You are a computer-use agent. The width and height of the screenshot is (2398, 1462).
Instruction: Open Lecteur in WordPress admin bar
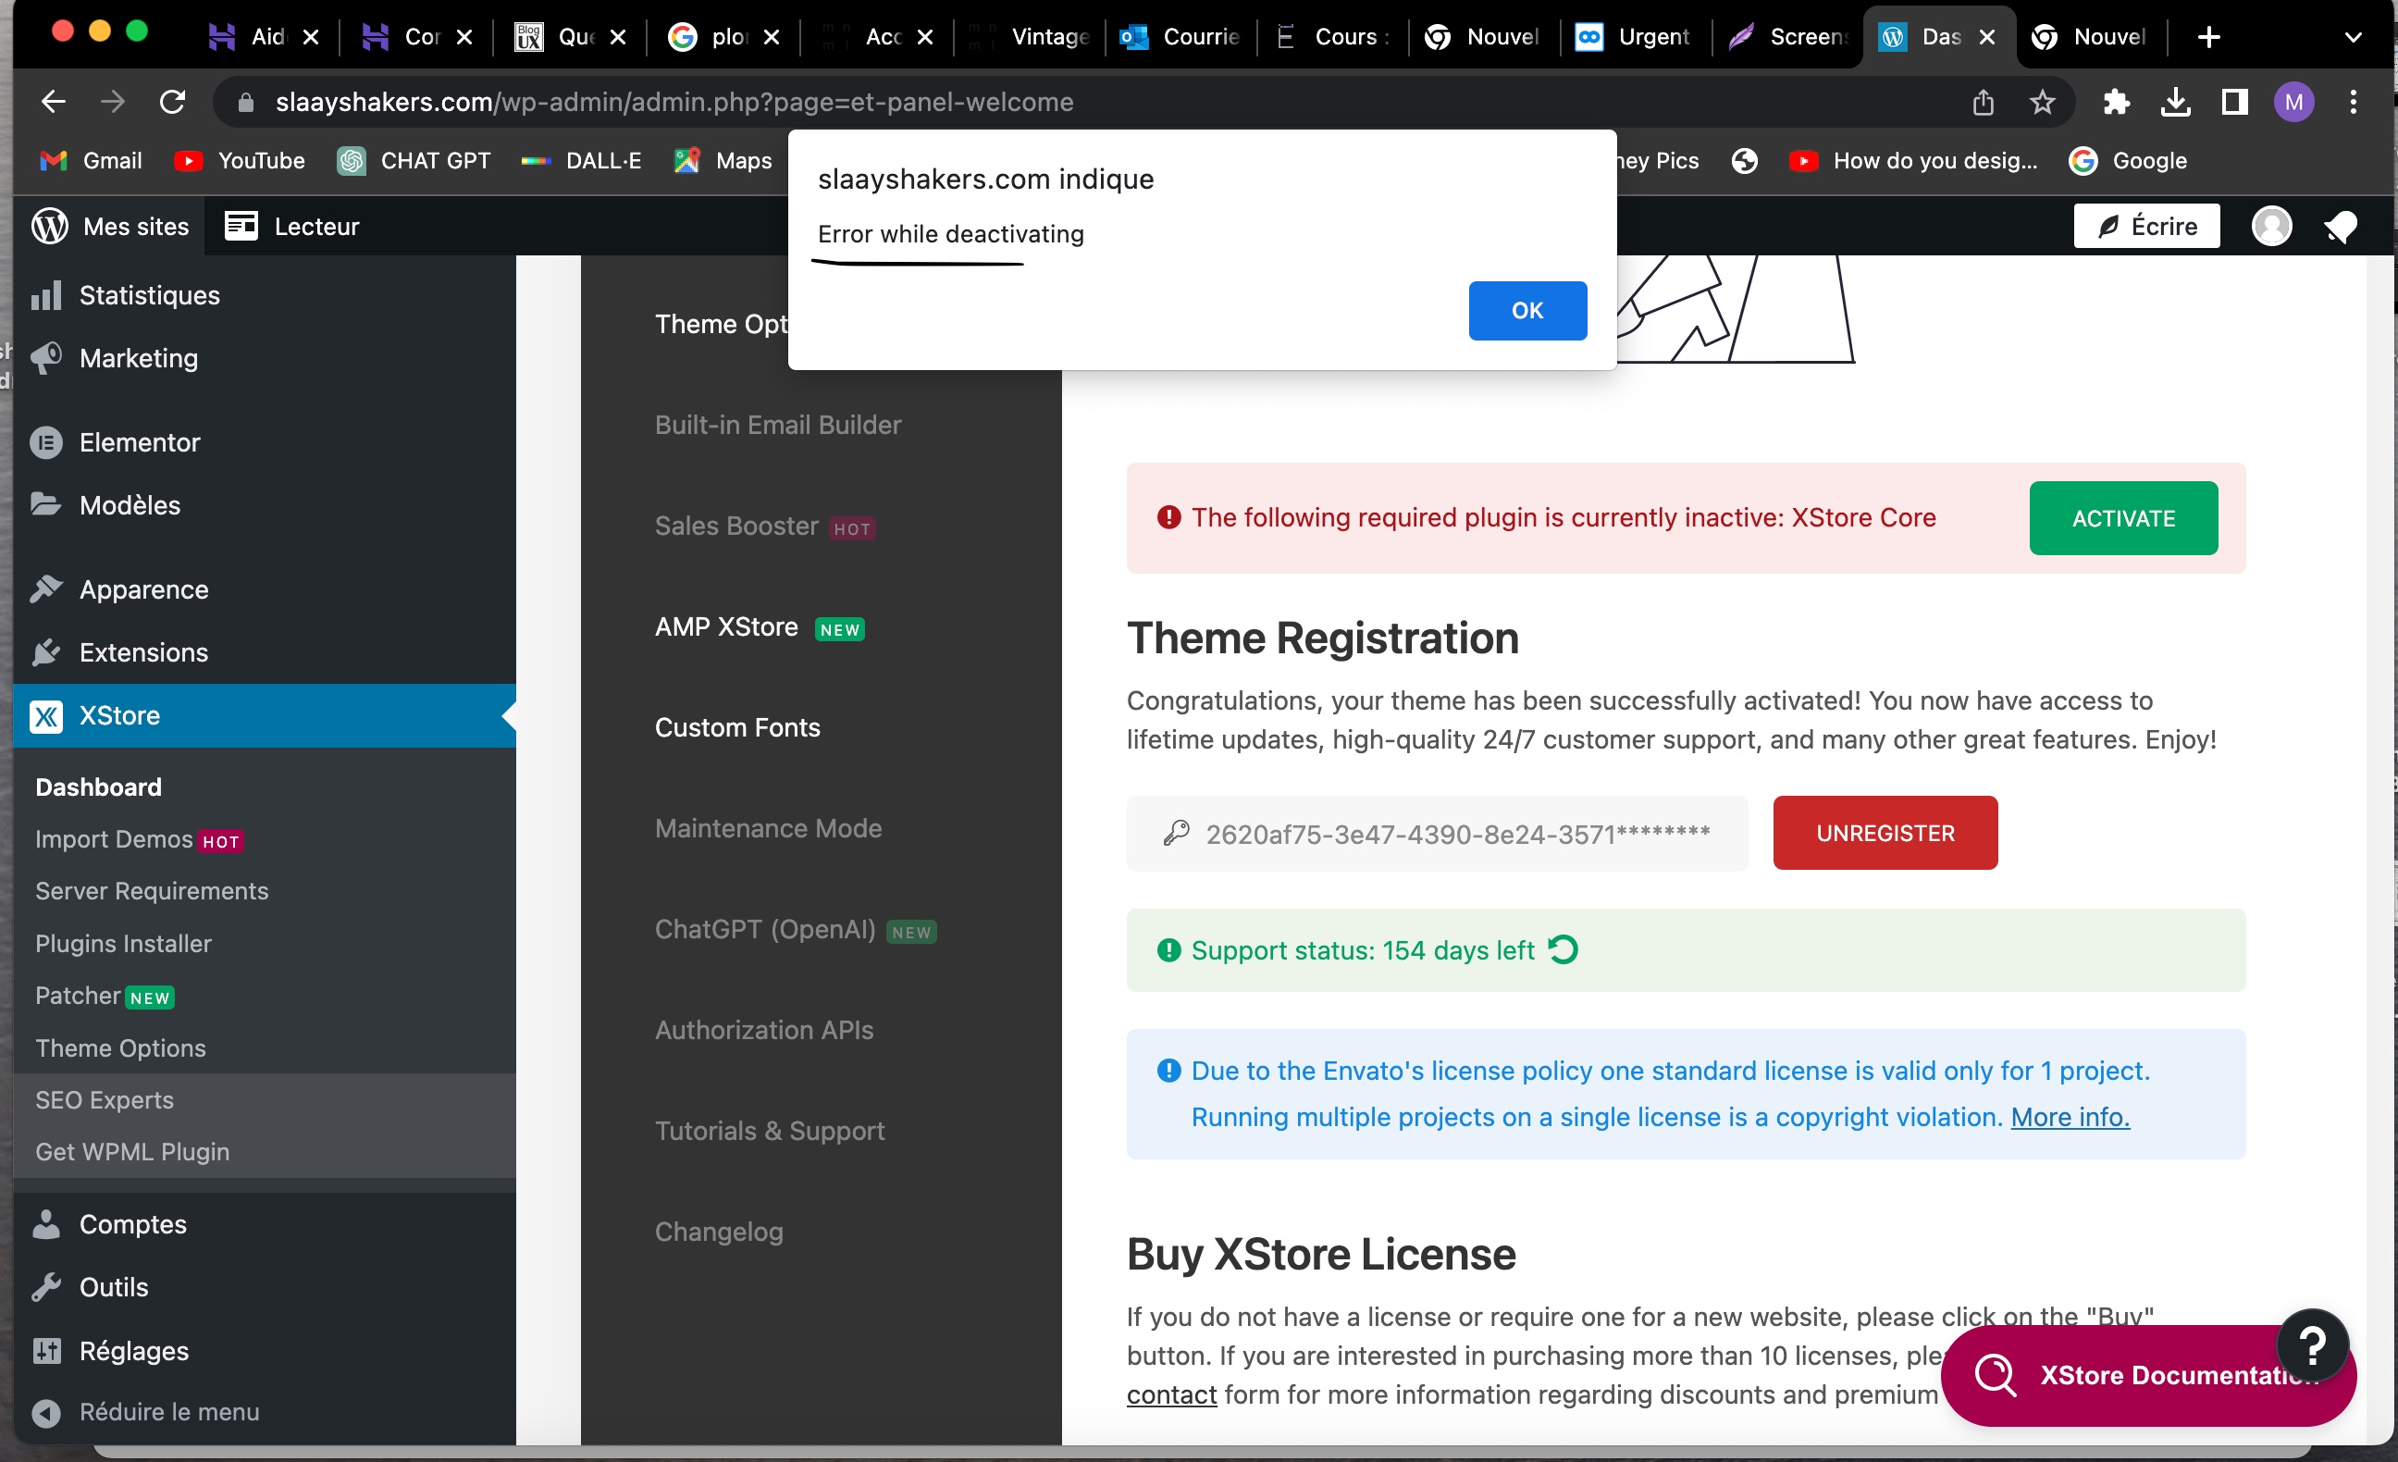[292, 226]
